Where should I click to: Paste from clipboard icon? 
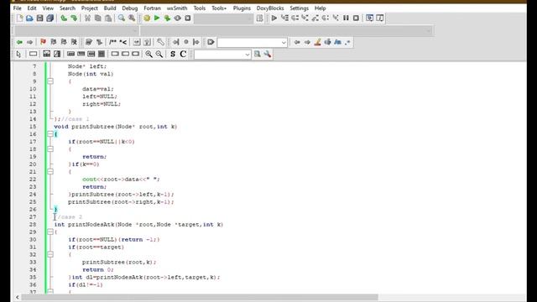tap(108, 18)
